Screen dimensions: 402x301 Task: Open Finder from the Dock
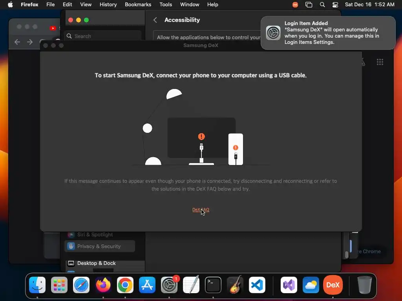tap(37, 285)
